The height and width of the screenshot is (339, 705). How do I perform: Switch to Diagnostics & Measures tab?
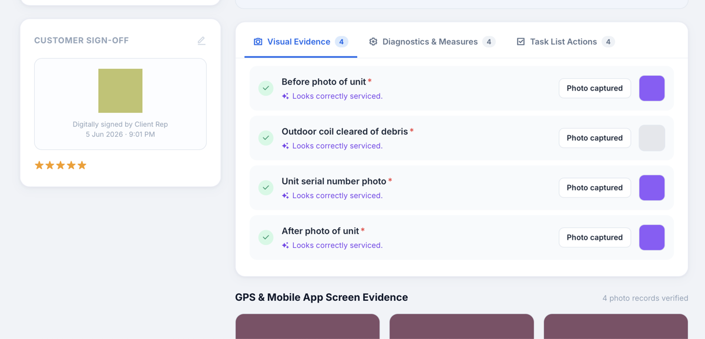coord(432,42)
